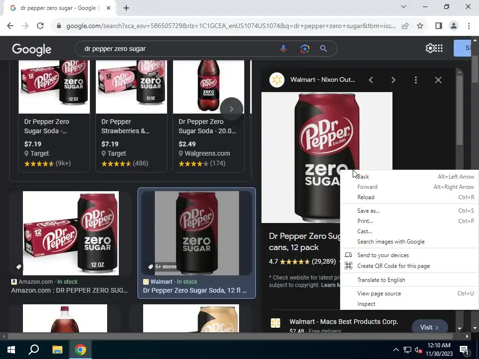Choose Forward in the context menu

pyautogui.click(x=409, y=187)
